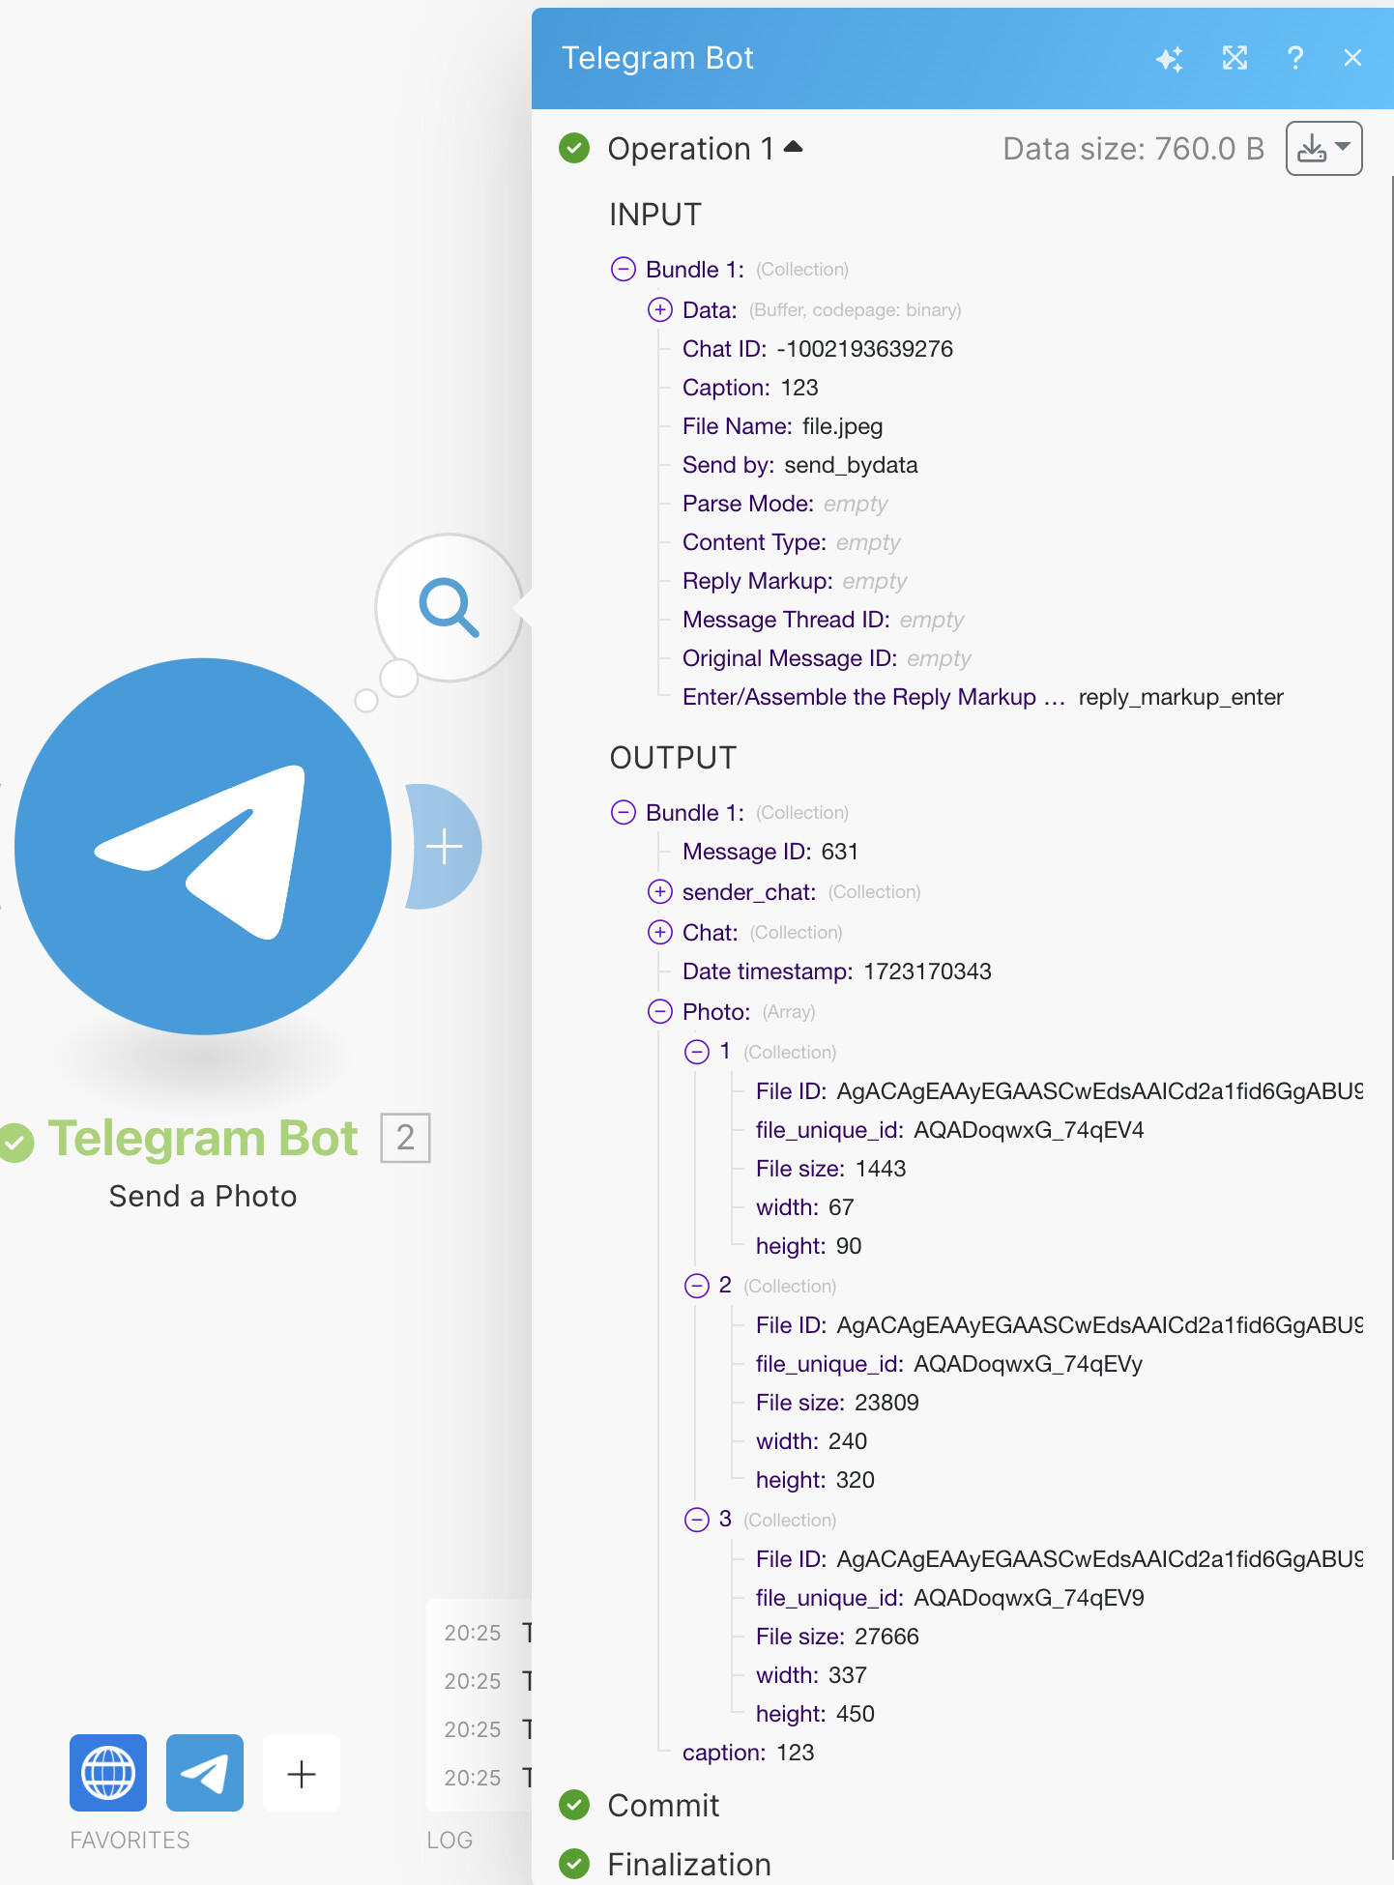This screenshot has width=1394, height=1885.
Task: Click the Caption: 123 input row
Action: tap(750, 388)
